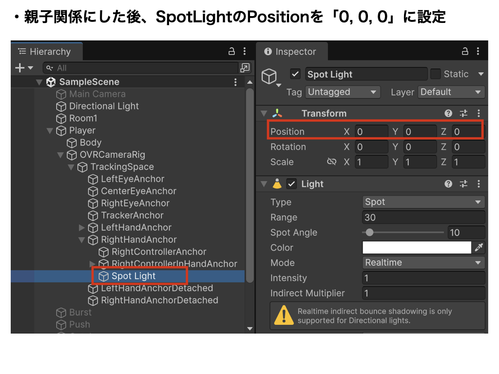
Task: Open the Light component preset settings icon
Action: [x=463, y=184]
